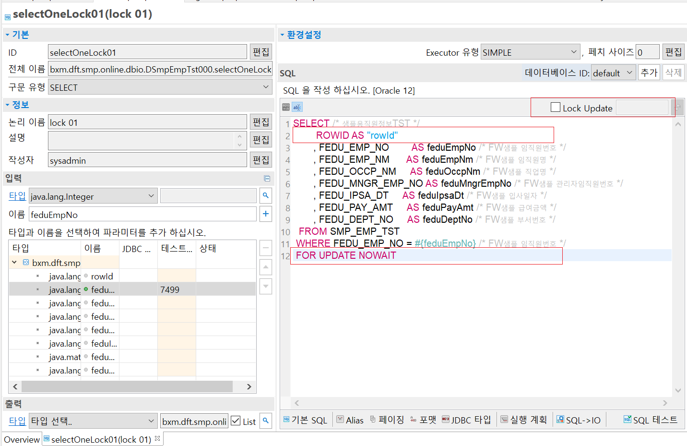Click the move-up arrow beside parameter table
Image resolution: width=687 pixels, height=446 pixels.
[x=266, y=267]
